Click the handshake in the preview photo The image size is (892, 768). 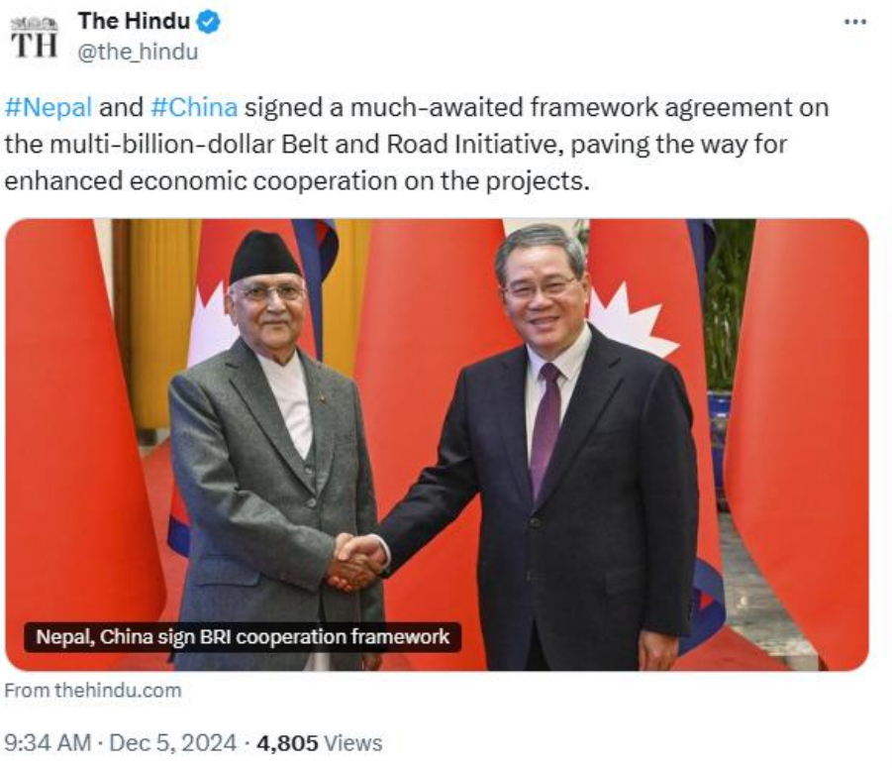[x=356, y=561]
